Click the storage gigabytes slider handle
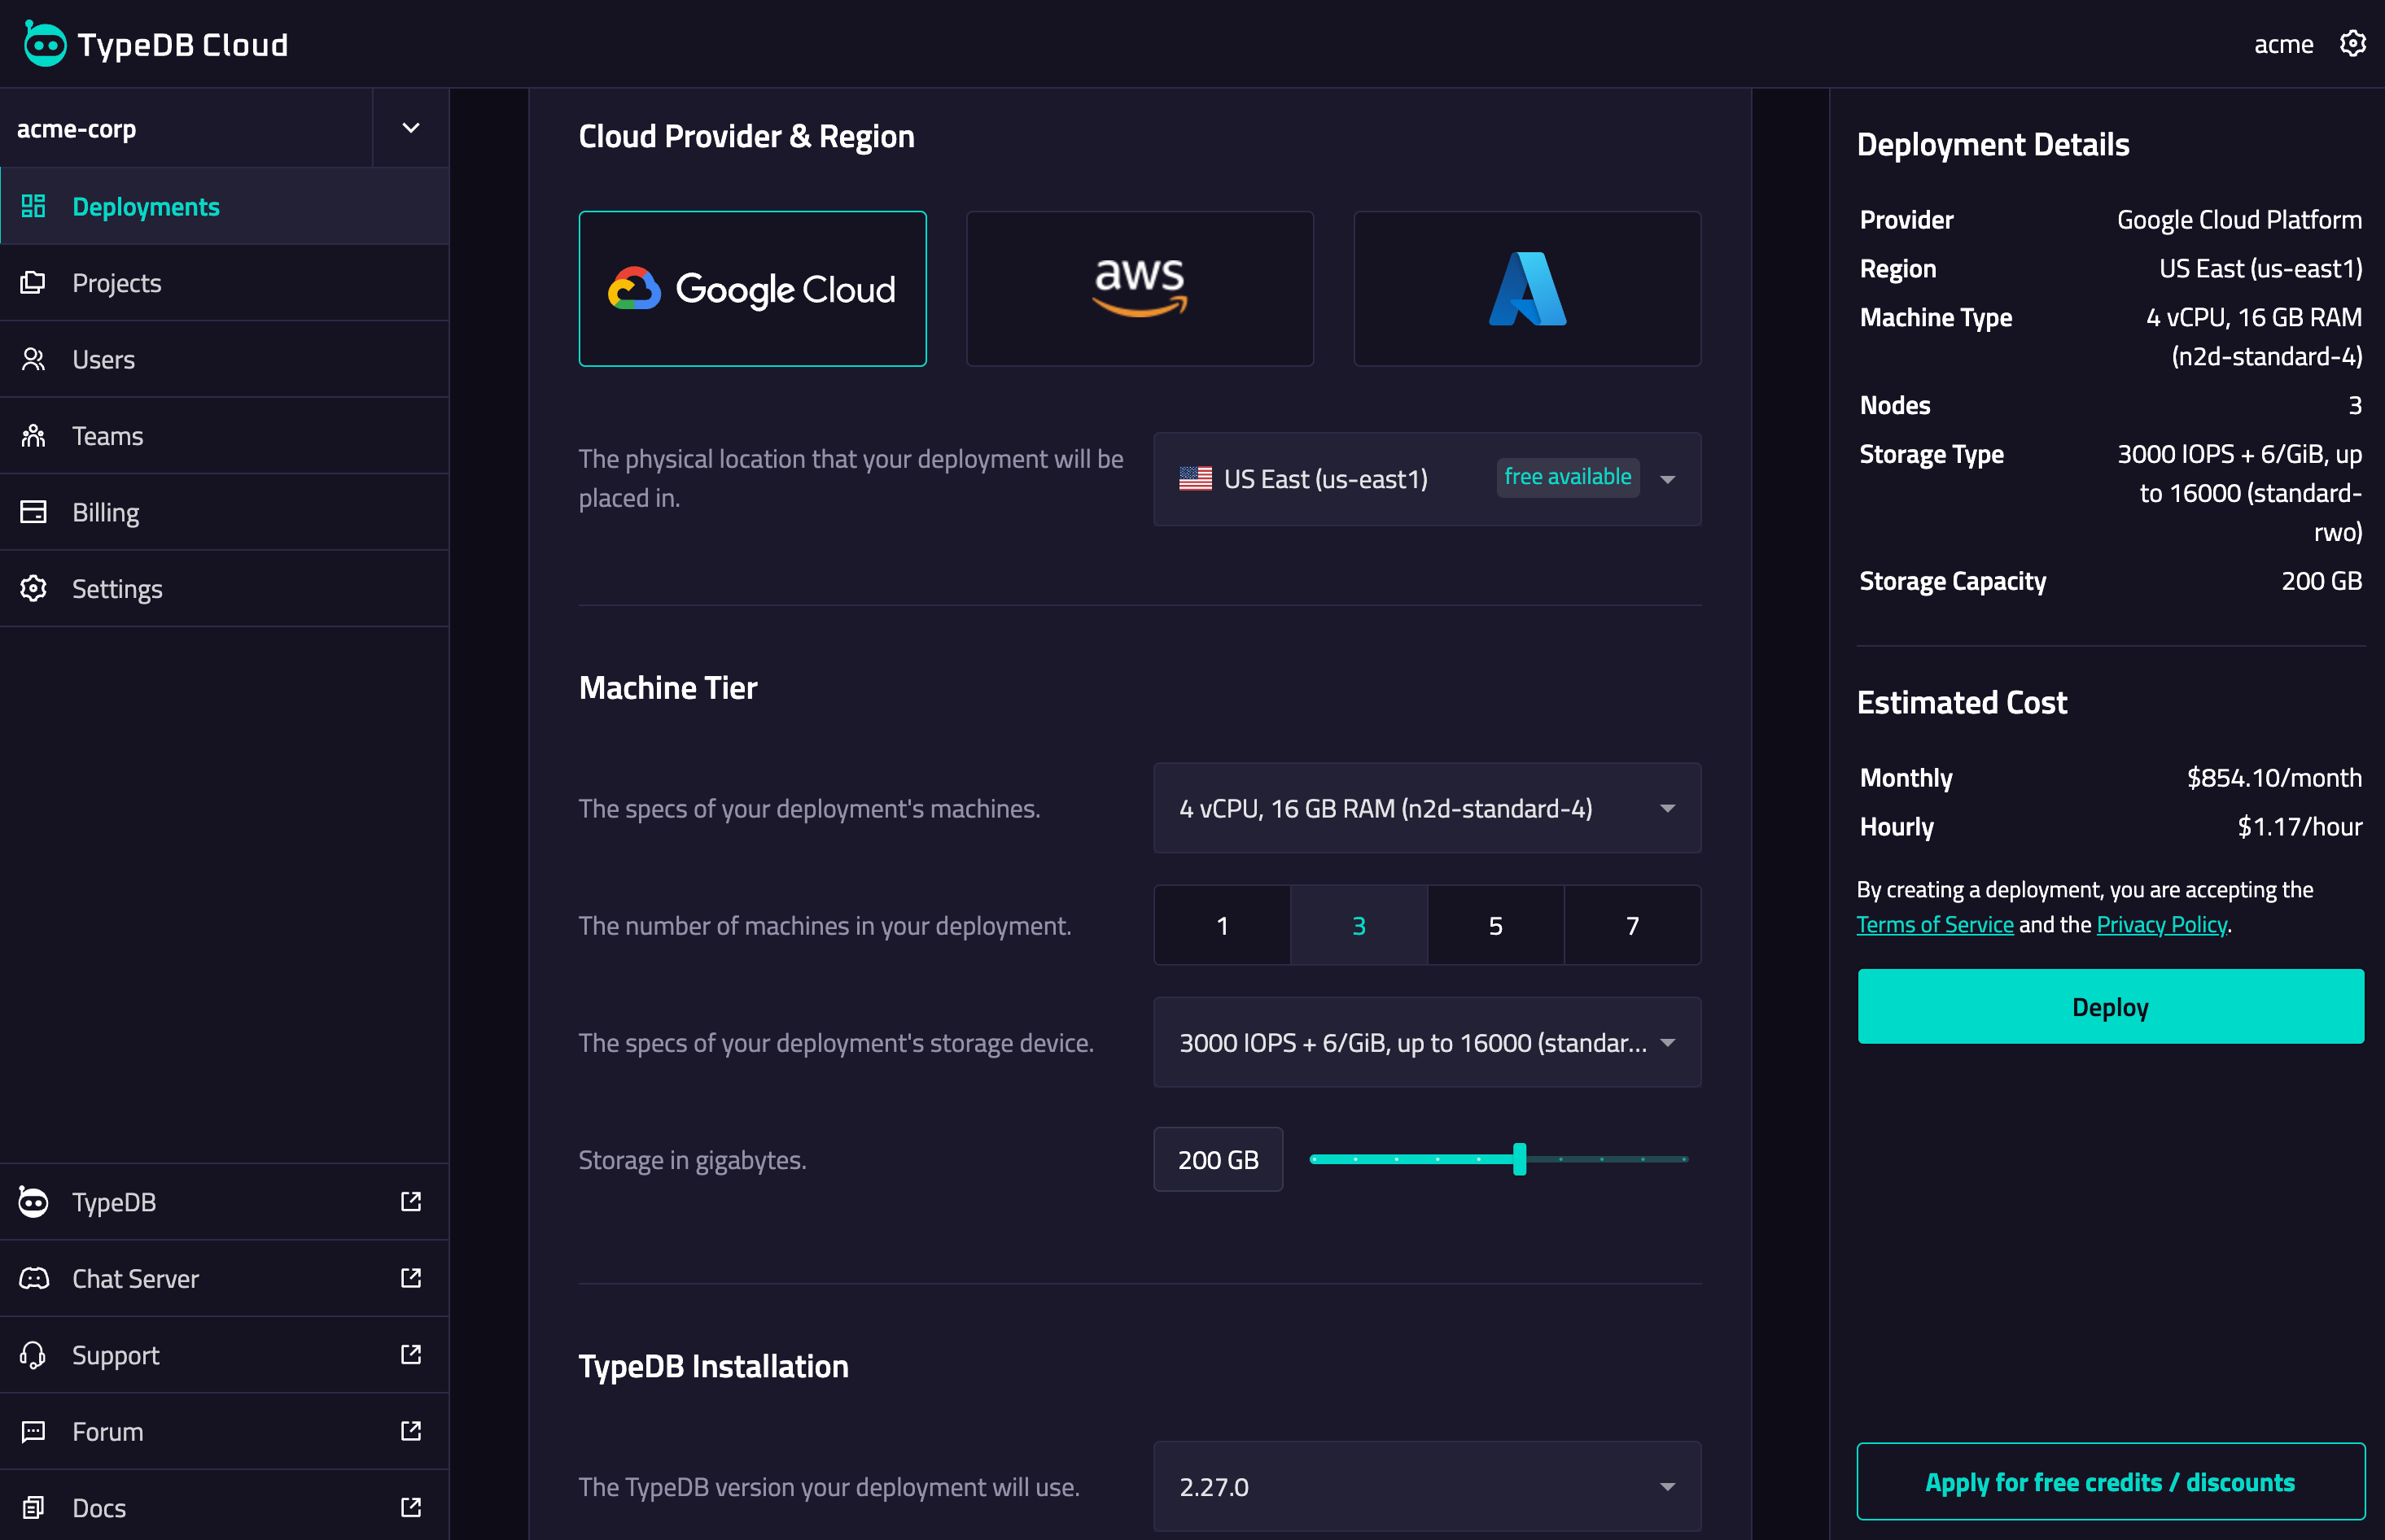Image resolution: width=2385 pixels, height=1540 pixels. (1519, 1159)
